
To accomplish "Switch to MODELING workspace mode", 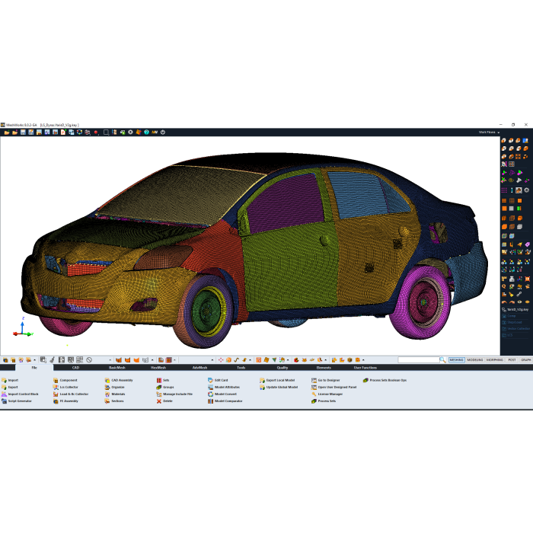I will (475, 359).
